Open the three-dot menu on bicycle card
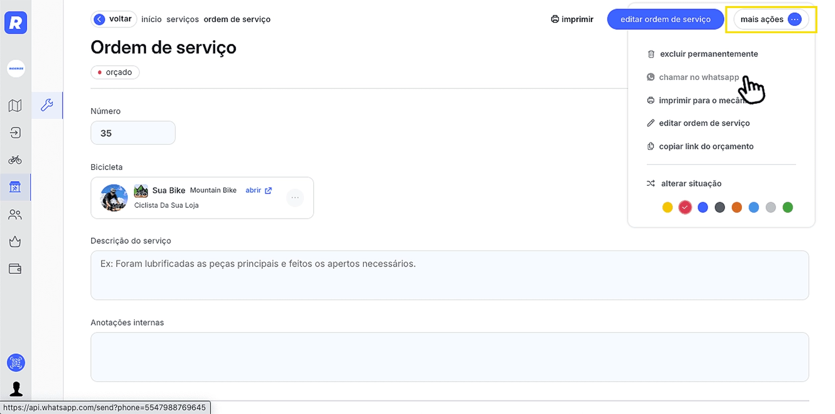Viewport: 835px width, 414px height. tap(295, 198)
